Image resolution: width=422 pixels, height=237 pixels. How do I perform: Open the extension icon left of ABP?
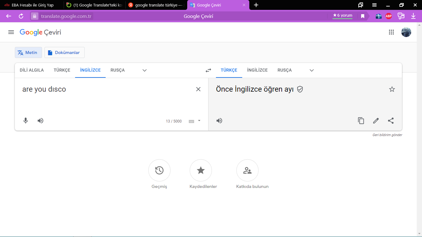click(379, 16)
